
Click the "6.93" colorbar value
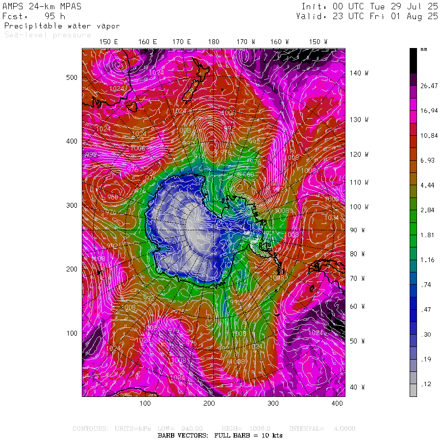(427, 160)
